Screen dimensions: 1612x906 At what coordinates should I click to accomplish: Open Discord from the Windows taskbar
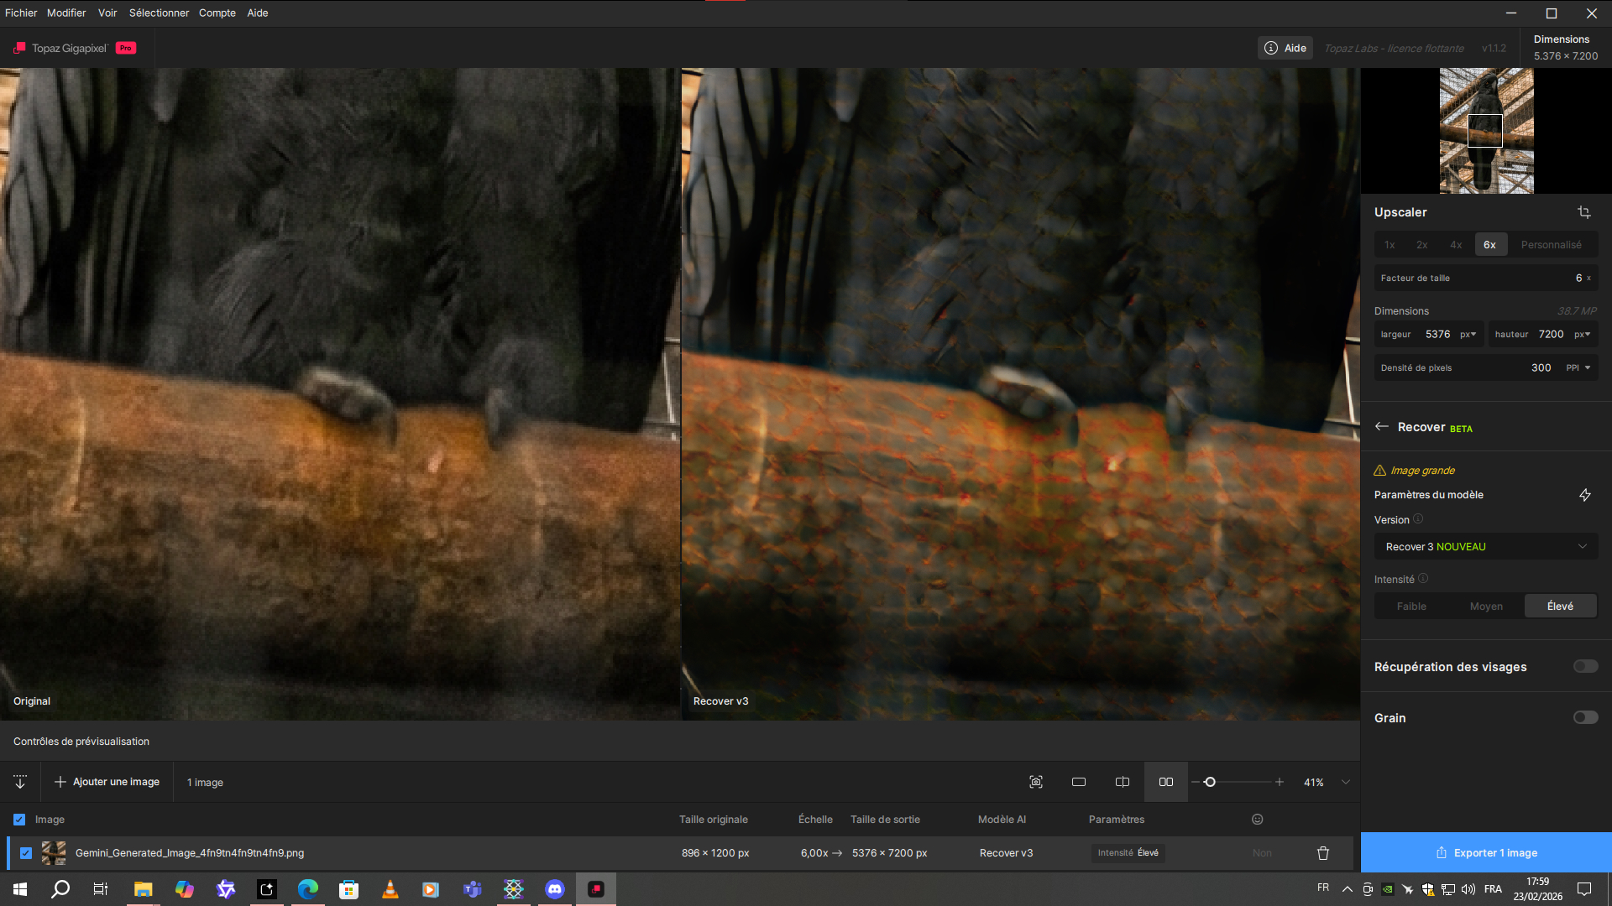tap(555, 889)
